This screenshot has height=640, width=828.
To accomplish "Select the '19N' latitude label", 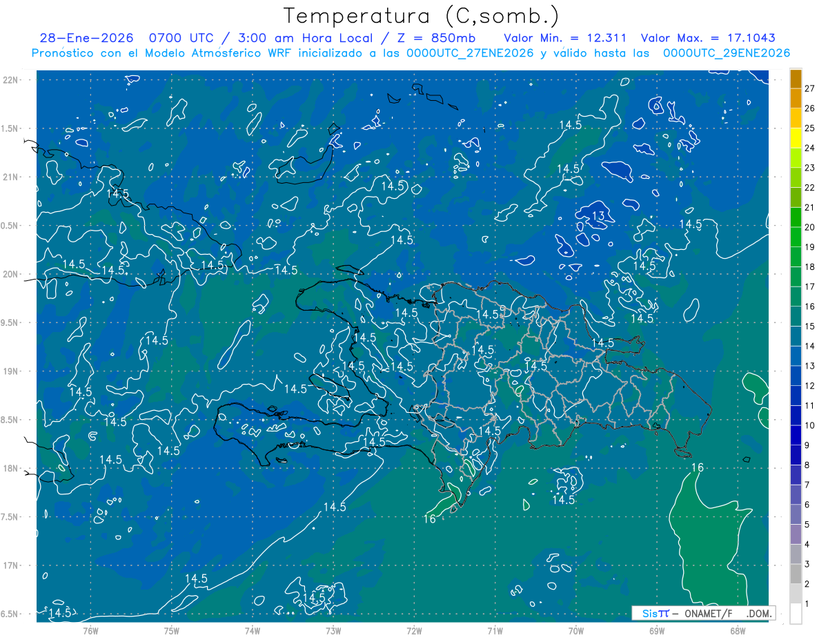I will [x=10, y=371].
